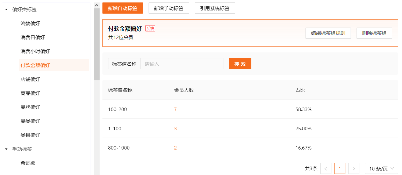Focus the 标签值名称 input field
Viewport: 402px width, 175px height.
pos(181,64)
